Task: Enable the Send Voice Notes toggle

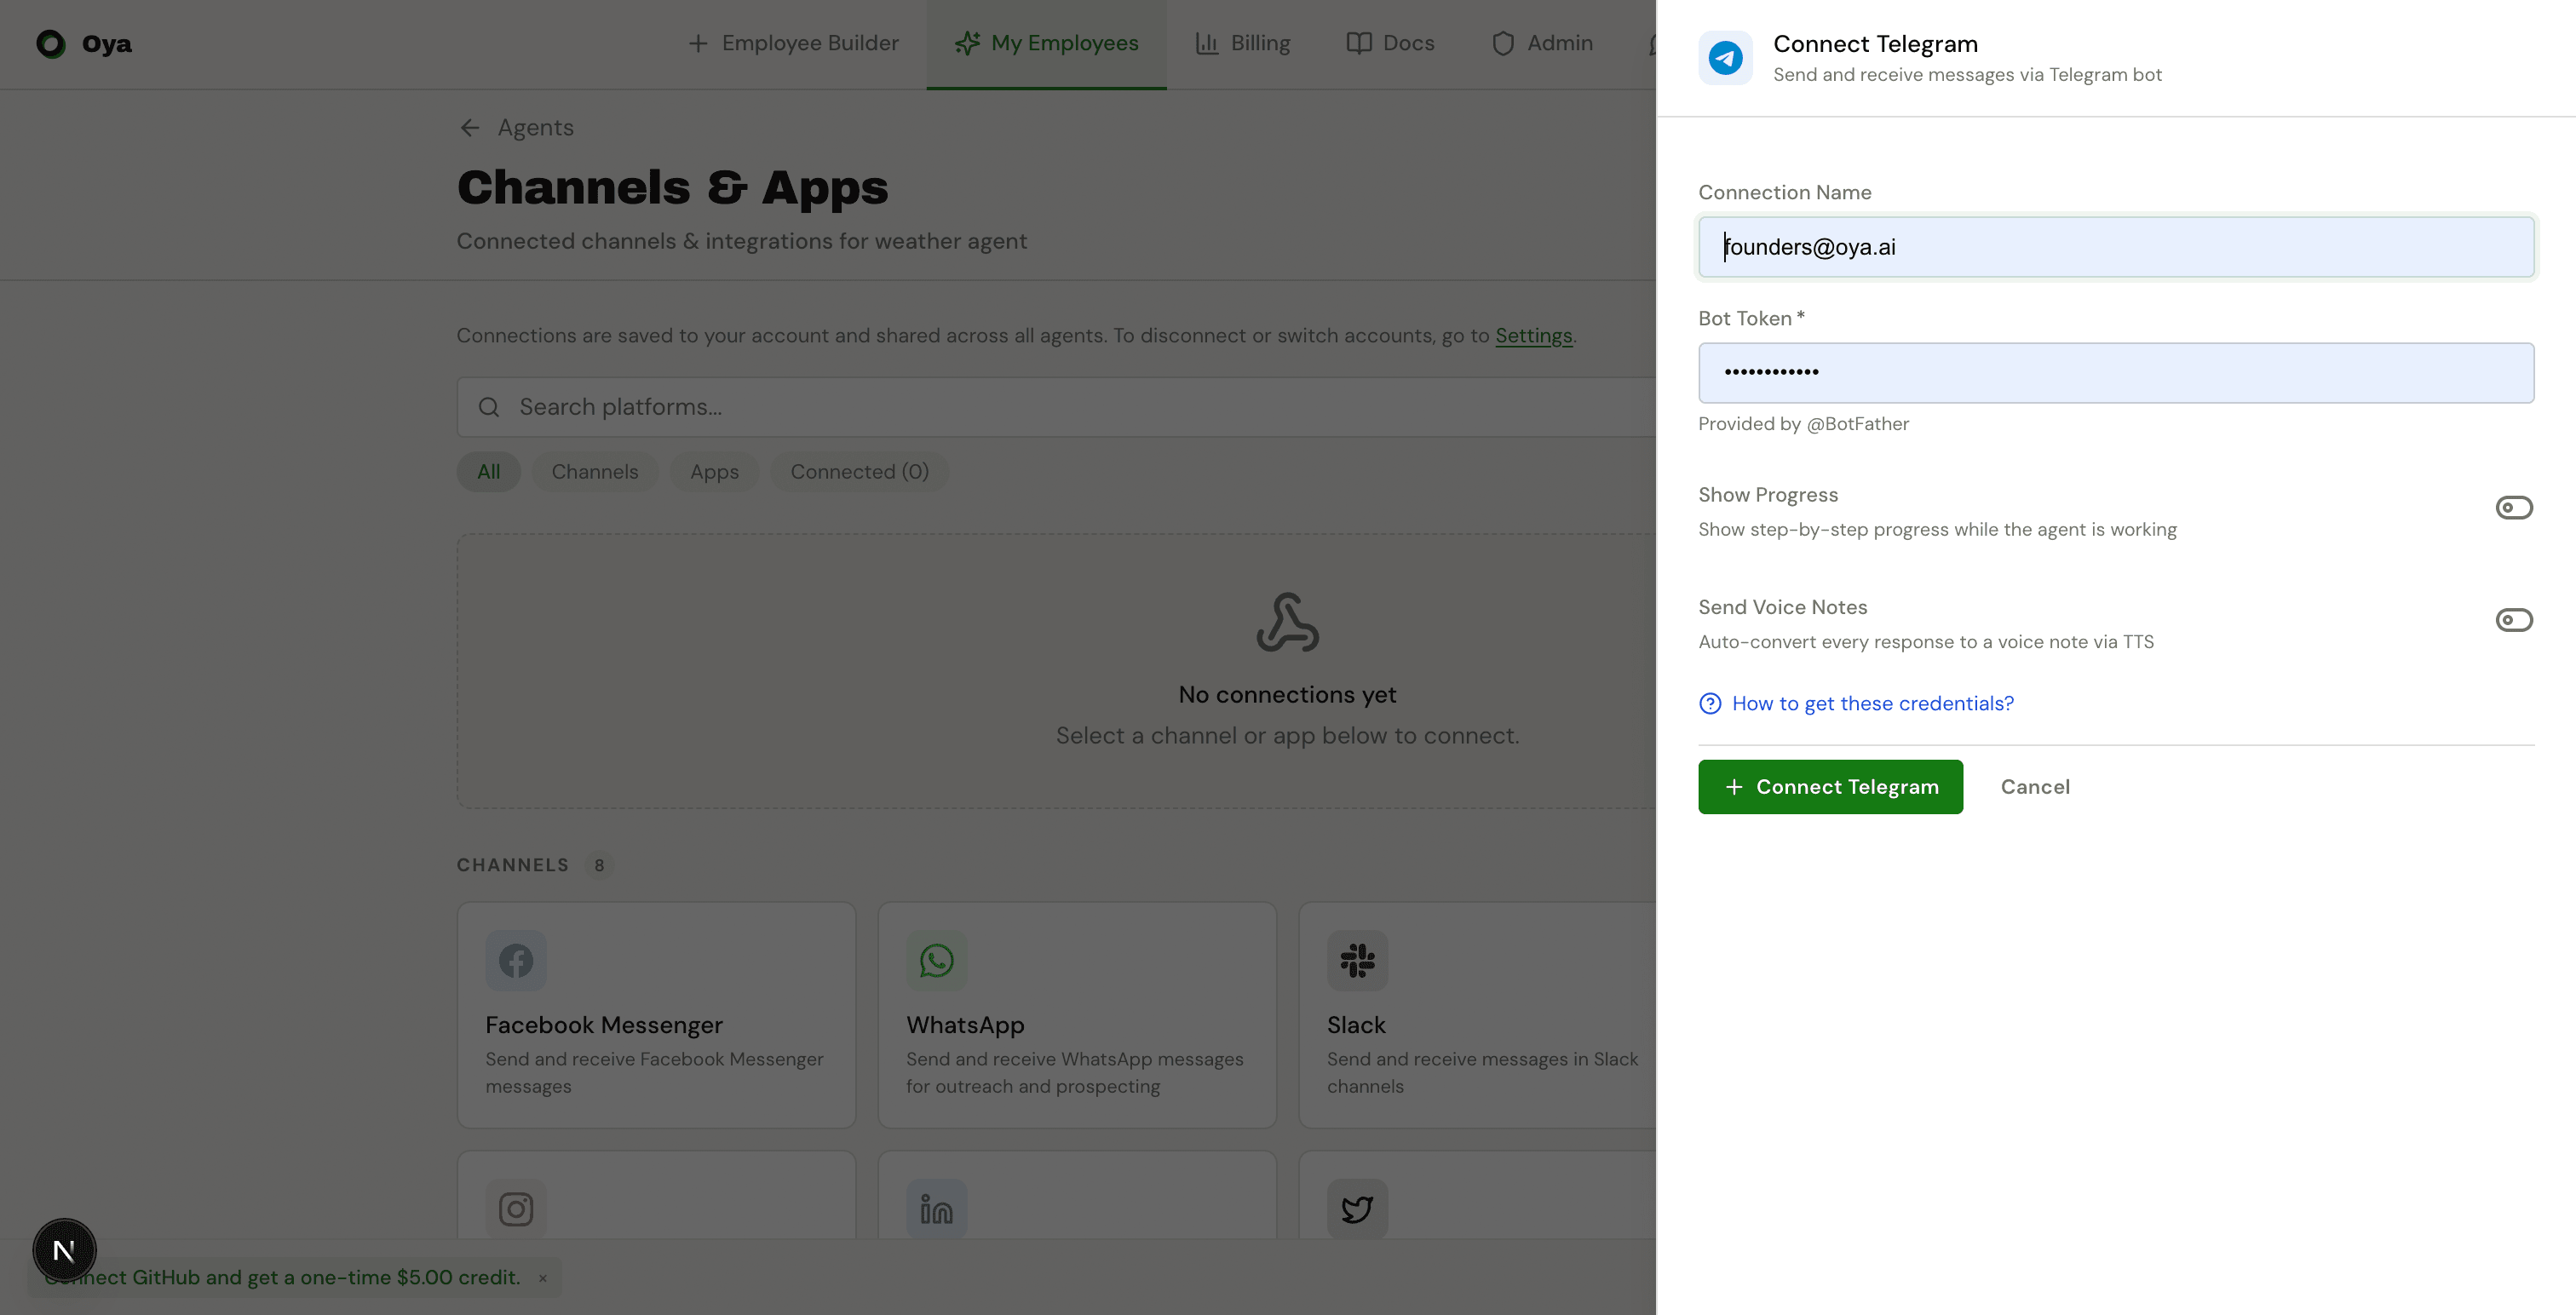Action: (2514, 620)
